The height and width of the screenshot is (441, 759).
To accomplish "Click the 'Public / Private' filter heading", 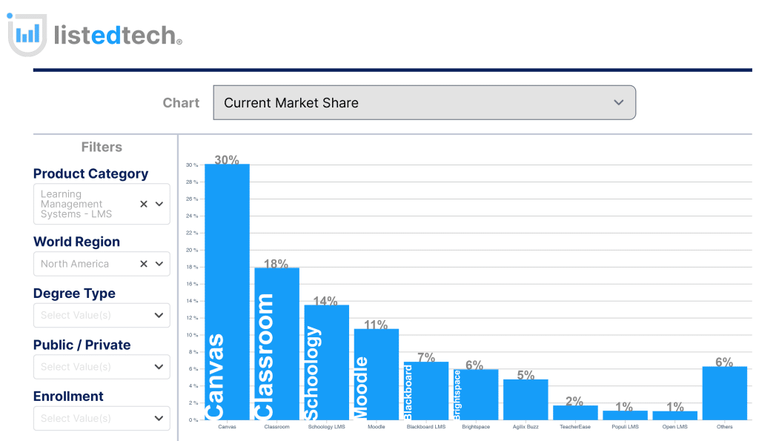I will (x=82, y=345).
